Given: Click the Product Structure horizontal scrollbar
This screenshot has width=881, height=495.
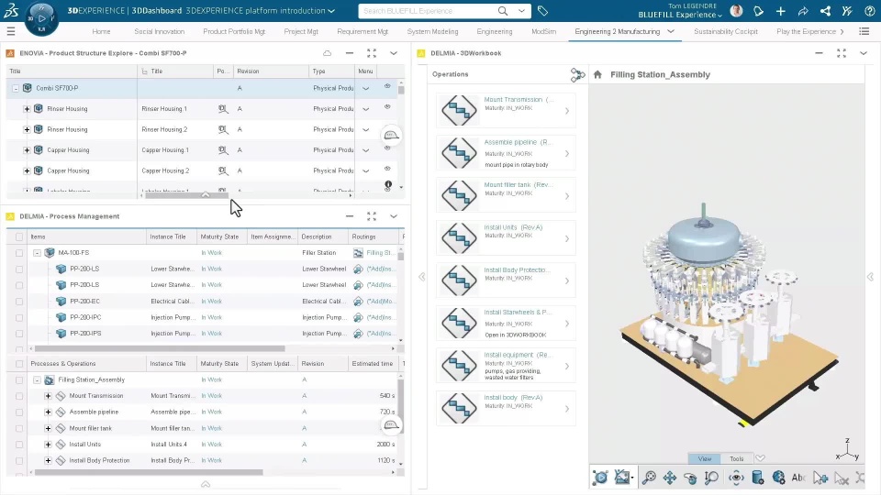Looking at the screenshot, I should pos(186,195).
